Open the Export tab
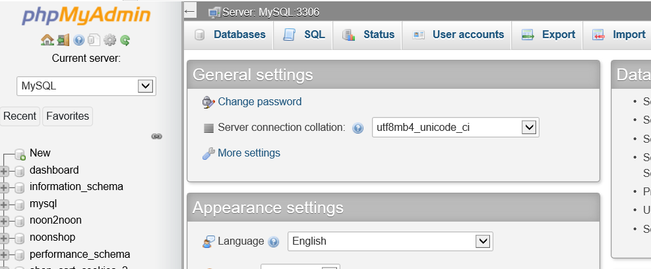 tap(547, 35)
